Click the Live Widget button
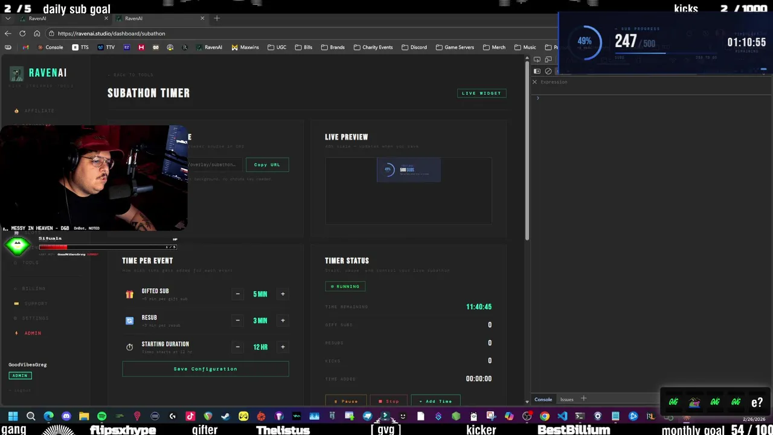The image size is (773, 435). [x=481, y=93]
